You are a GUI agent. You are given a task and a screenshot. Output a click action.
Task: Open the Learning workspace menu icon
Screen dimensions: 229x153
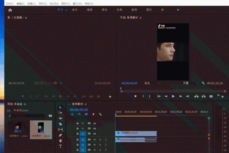(66, 10)
